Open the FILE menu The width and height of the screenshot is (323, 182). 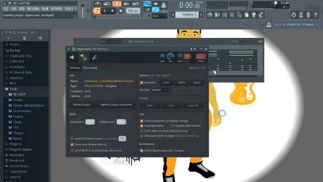click(x=6, y=9)
